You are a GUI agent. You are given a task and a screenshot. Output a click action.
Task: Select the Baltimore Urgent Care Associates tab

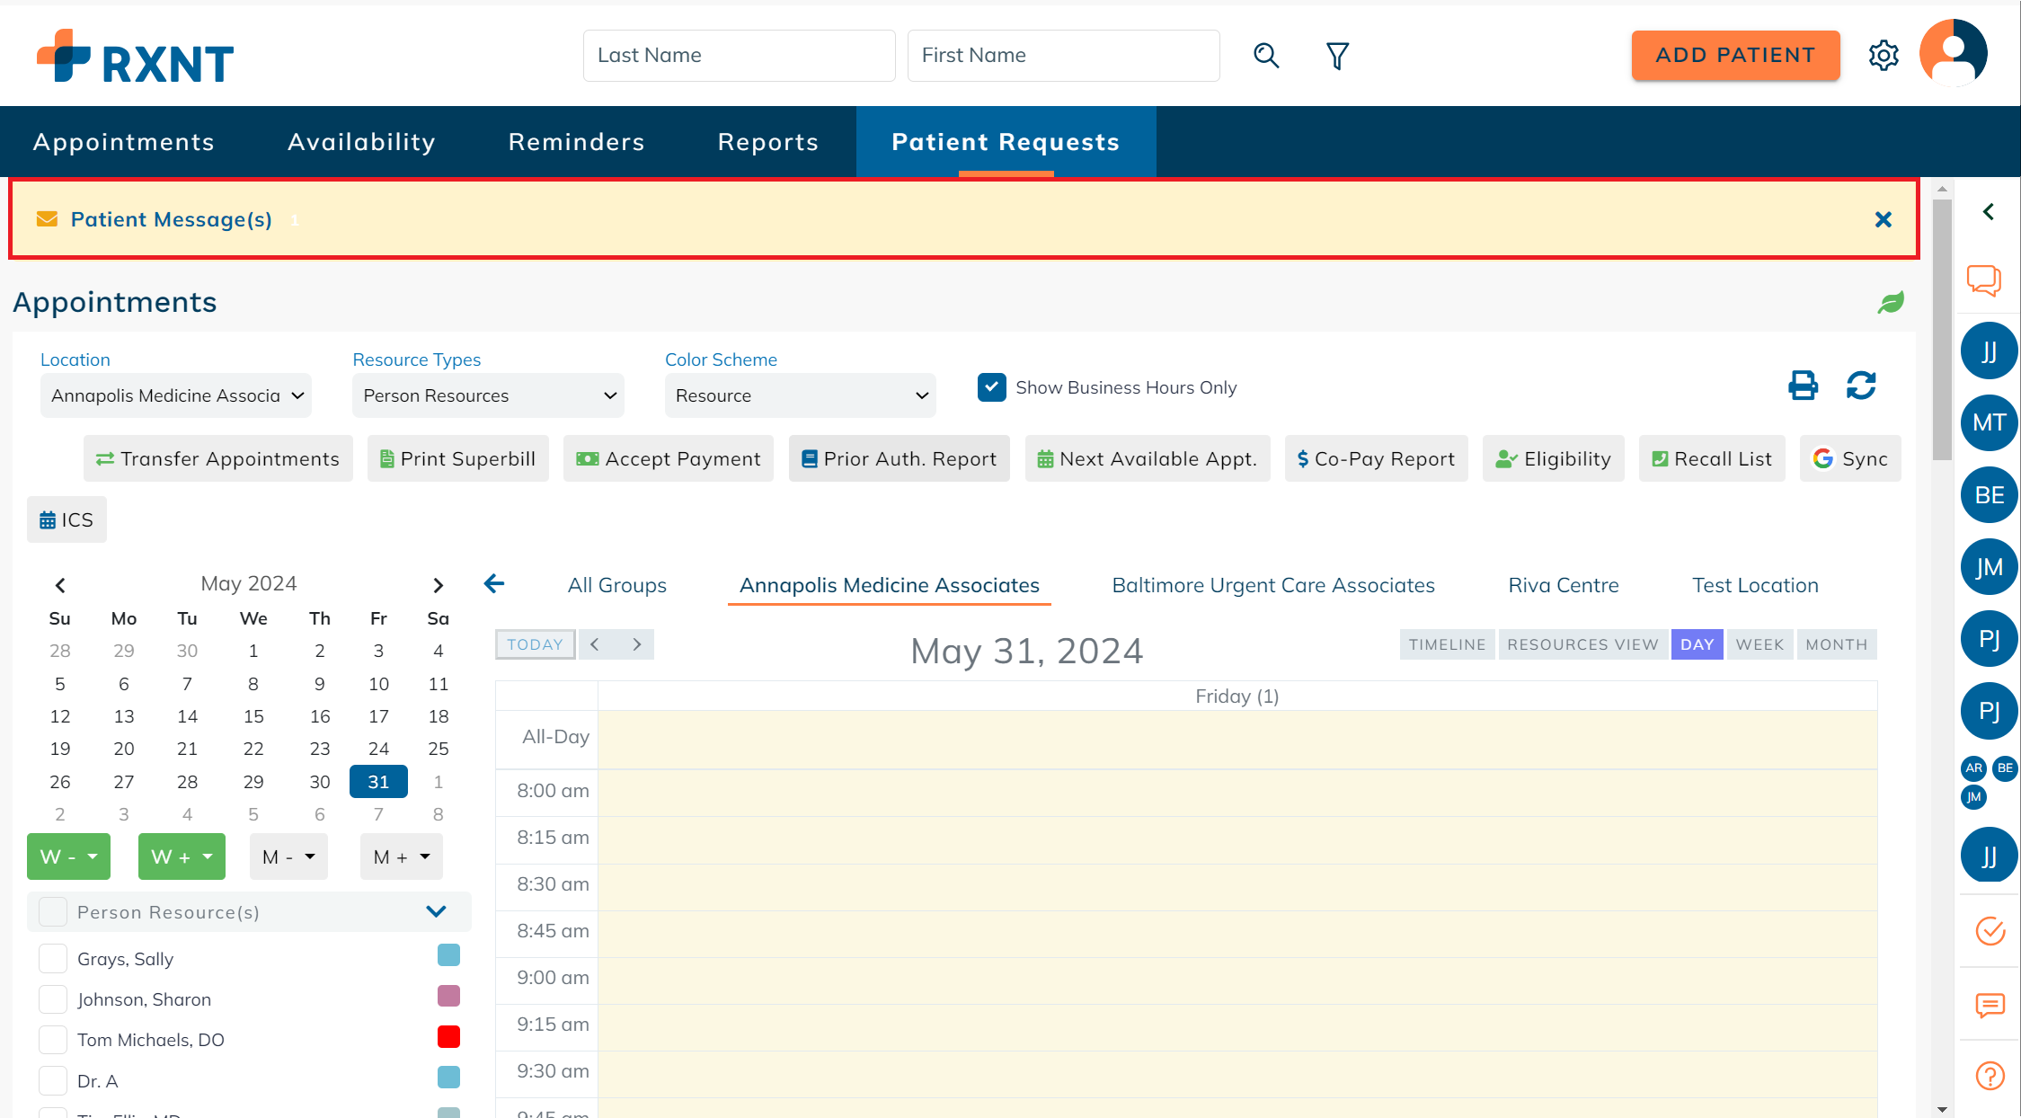(1273, 585)
